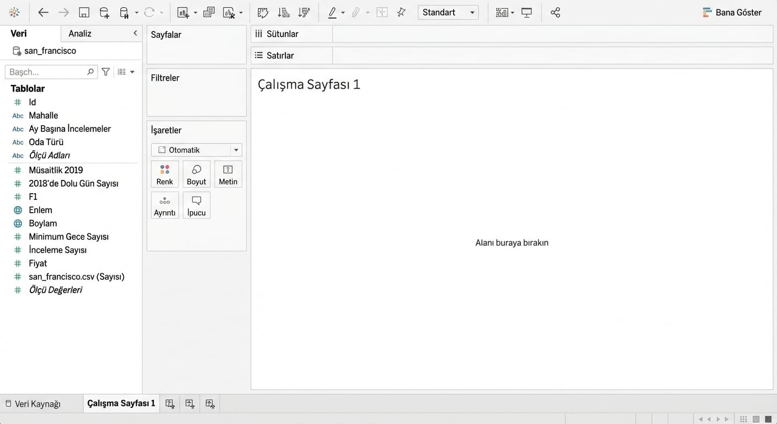Click the sort descending toolbar icon
The width and height of the screenshot is (777, 424).
coord(304,12)
